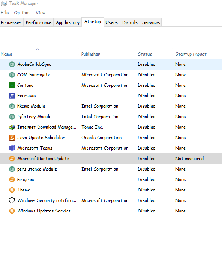Click Intel Corporation publisher for hkcmd Module
The width and height of the screenshot is (222, 264).
100,106
